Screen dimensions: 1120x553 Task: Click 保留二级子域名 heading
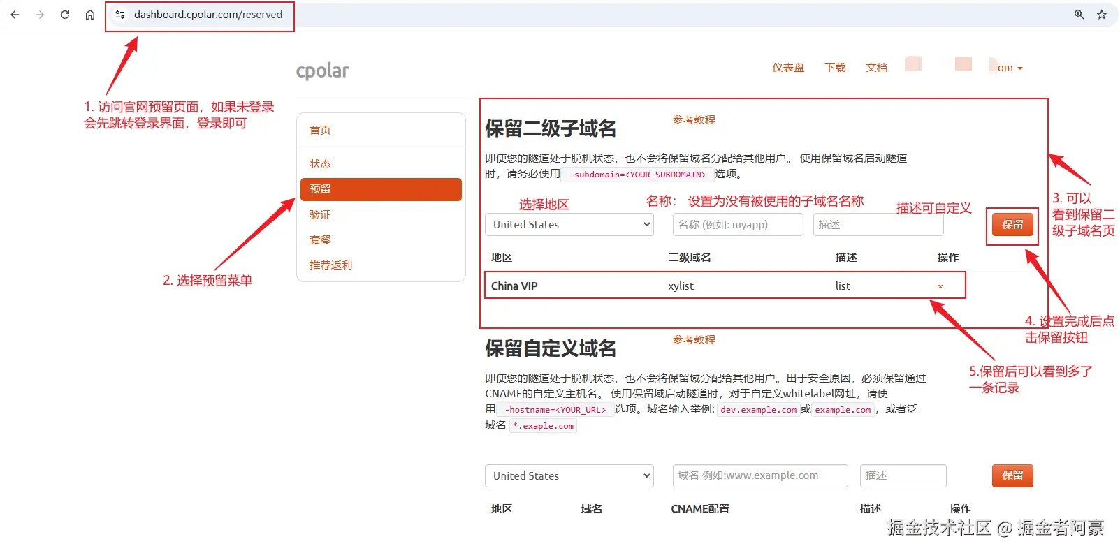pyautogui.click(x=551, y=128)
